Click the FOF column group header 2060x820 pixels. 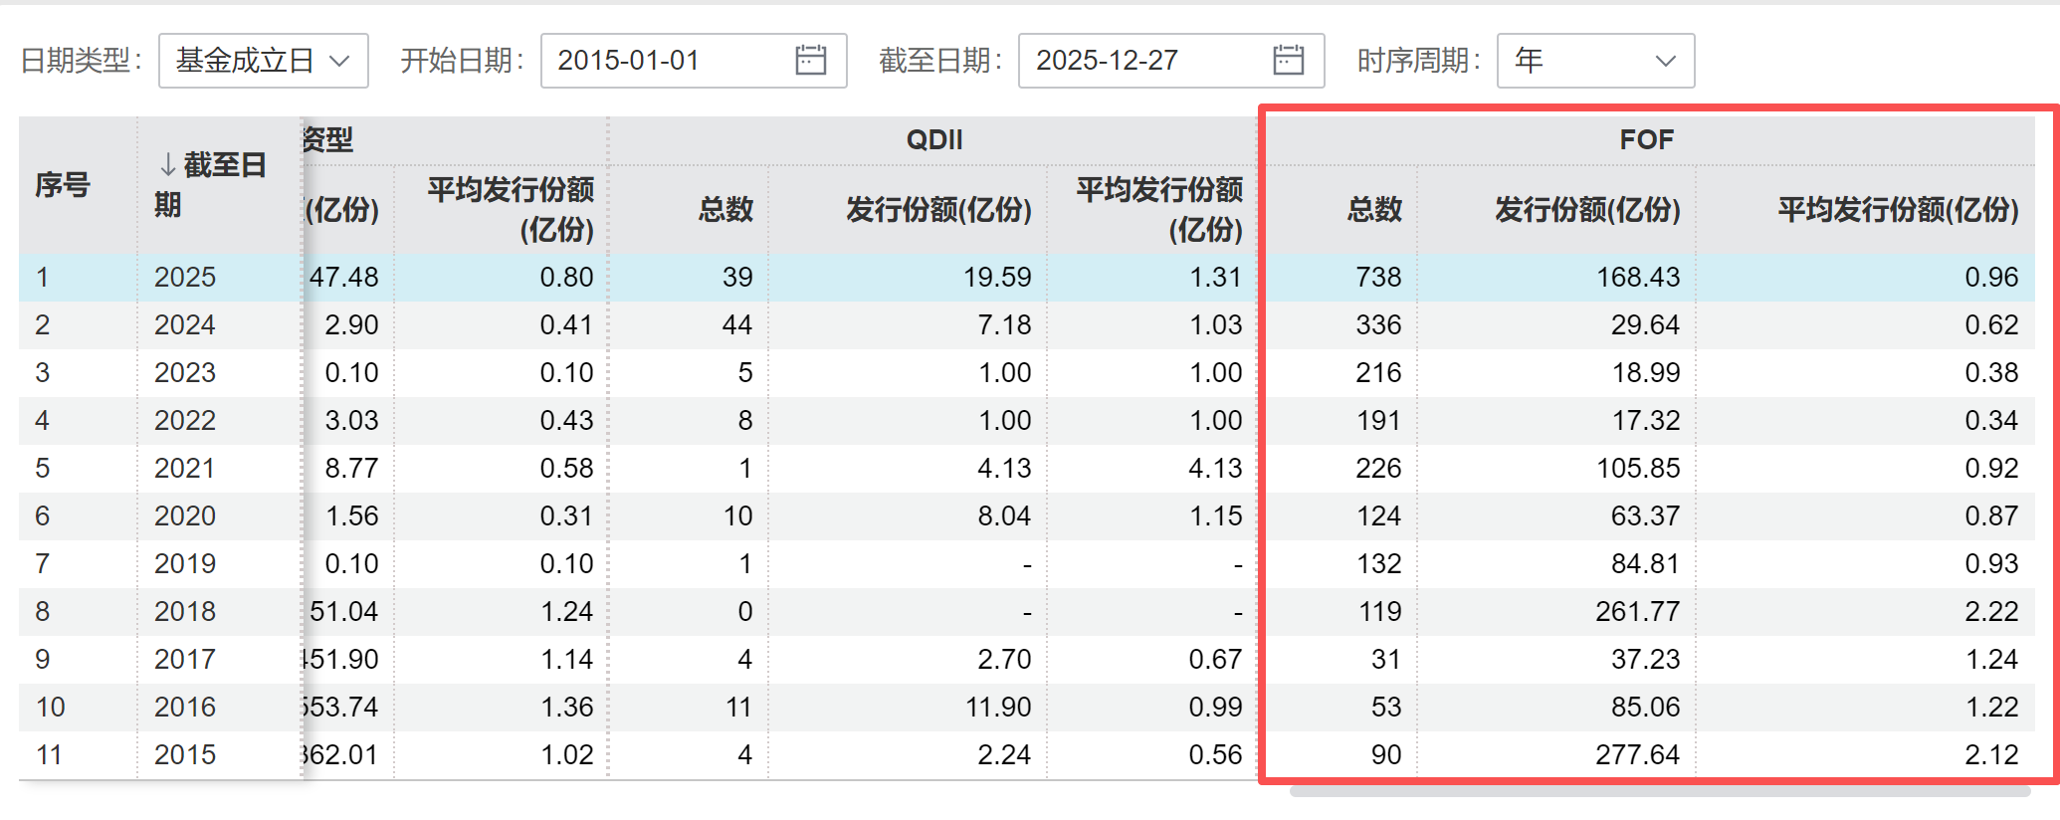pyautogui.click(x=1646, y=139)
